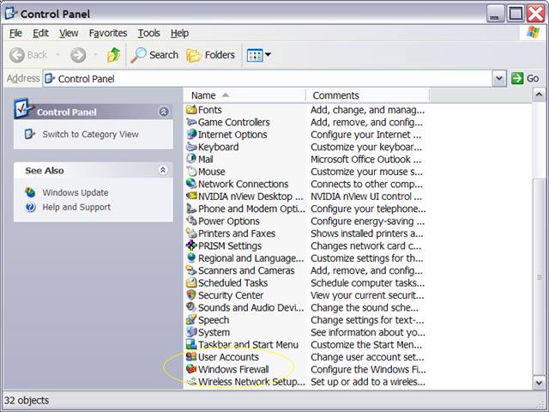
Task: Click the User Accounts icon
Action: coord(191,357)
